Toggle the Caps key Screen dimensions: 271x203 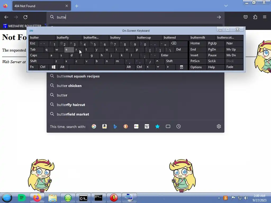tap(39, 55)
